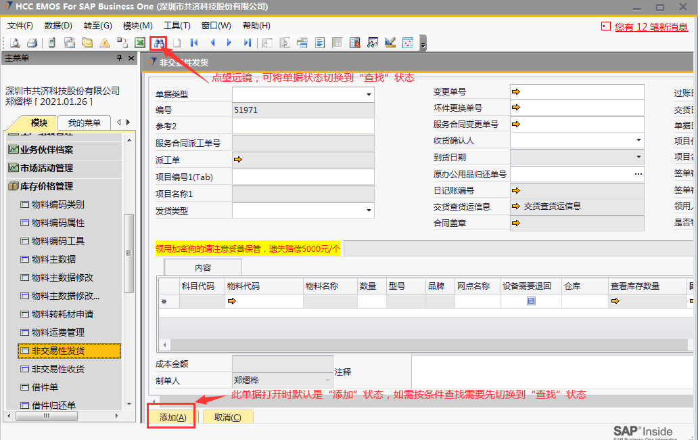Select 物料主数据 in the module tree

(x=53, y=259)
